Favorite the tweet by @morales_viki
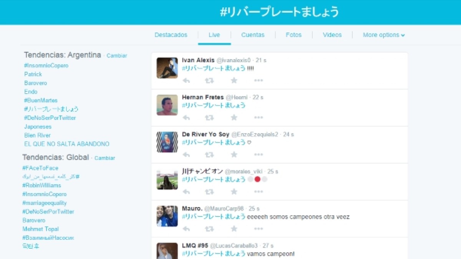 point(234,191)
